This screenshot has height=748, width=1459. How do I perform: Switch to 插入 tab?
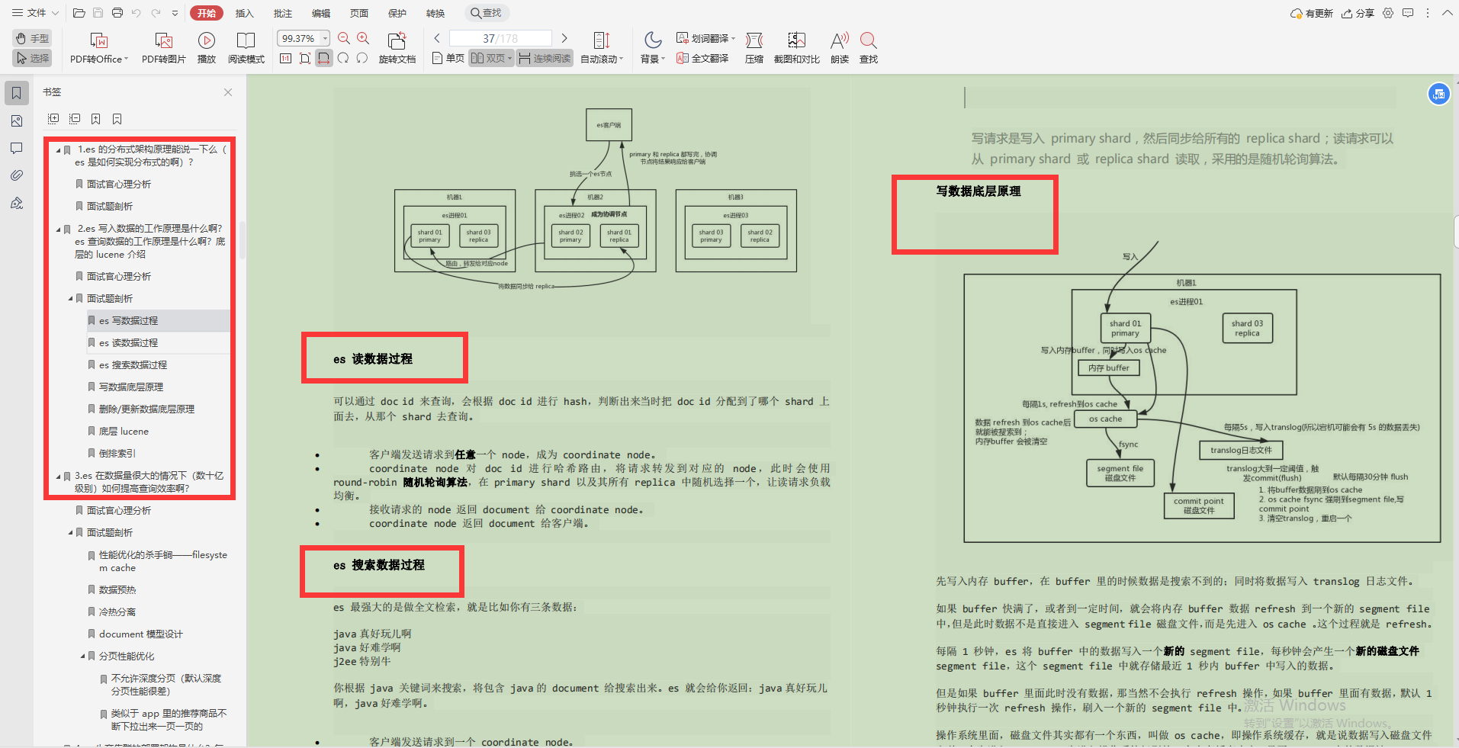(244, 13)
